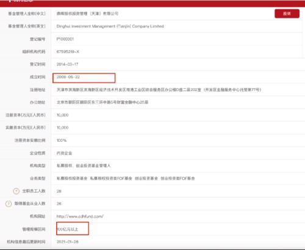This screenshot has height=250, width=305.
Task: Click the 10,000 value in the 实缴资本 row
Action: 62,128
